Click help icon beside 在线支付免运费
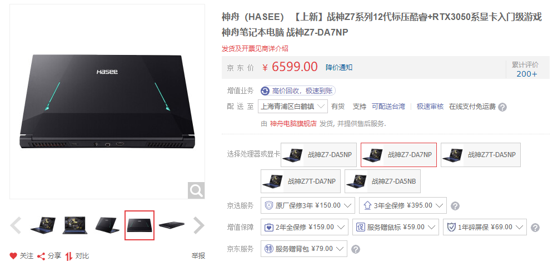Screen dimensions: 553x262 (x=502, y=107)
